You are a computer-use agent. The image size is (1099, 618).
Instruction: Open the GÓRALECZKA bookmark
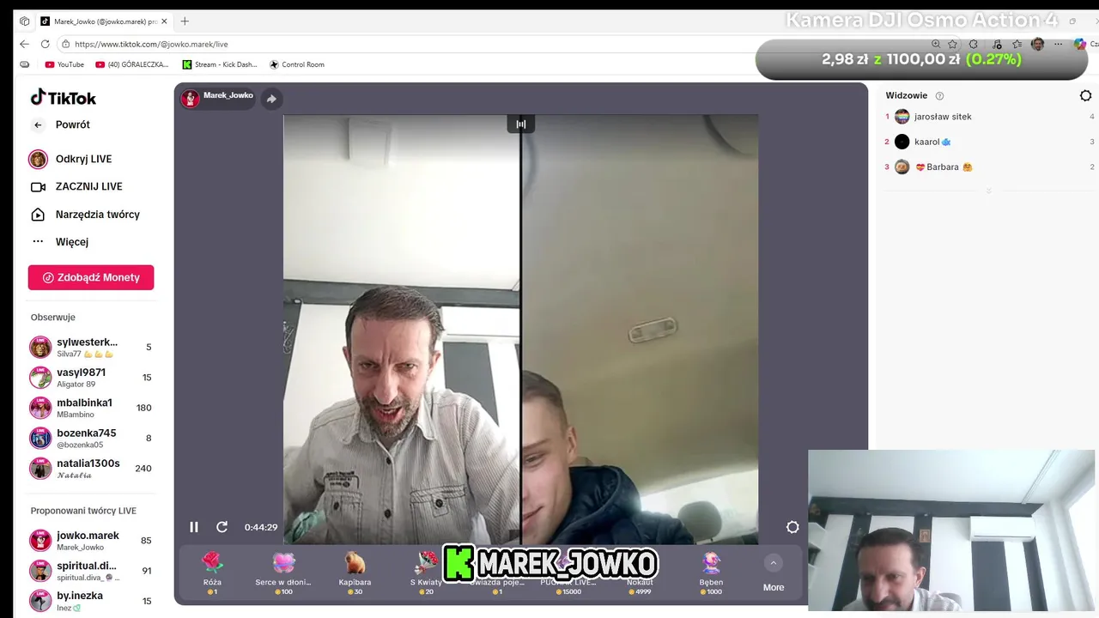click(x=132, y=64)
